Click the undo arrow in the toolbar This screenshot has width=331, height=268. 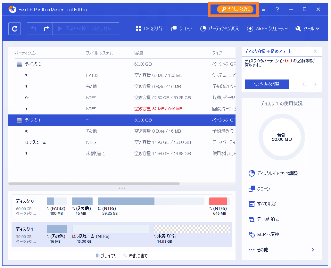pos(34,28)
